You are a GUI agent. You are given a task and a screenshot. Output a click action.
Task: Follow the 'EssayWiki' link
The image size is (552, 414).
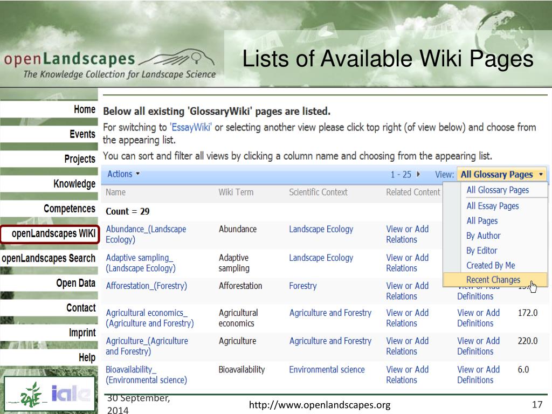(190, 127)
